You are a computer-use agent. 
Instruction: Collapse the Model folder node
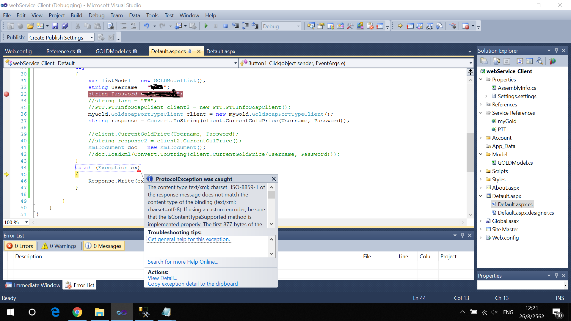481,154
